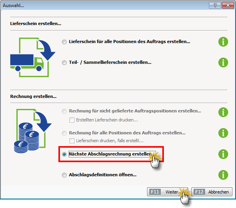Click info icon next to Nächste Abschlagsrechnung

tap(223, 154)
